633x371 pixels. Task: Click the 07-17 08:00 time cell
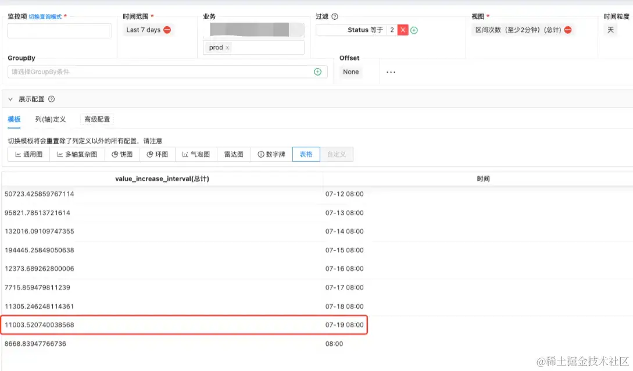[344, 287]
